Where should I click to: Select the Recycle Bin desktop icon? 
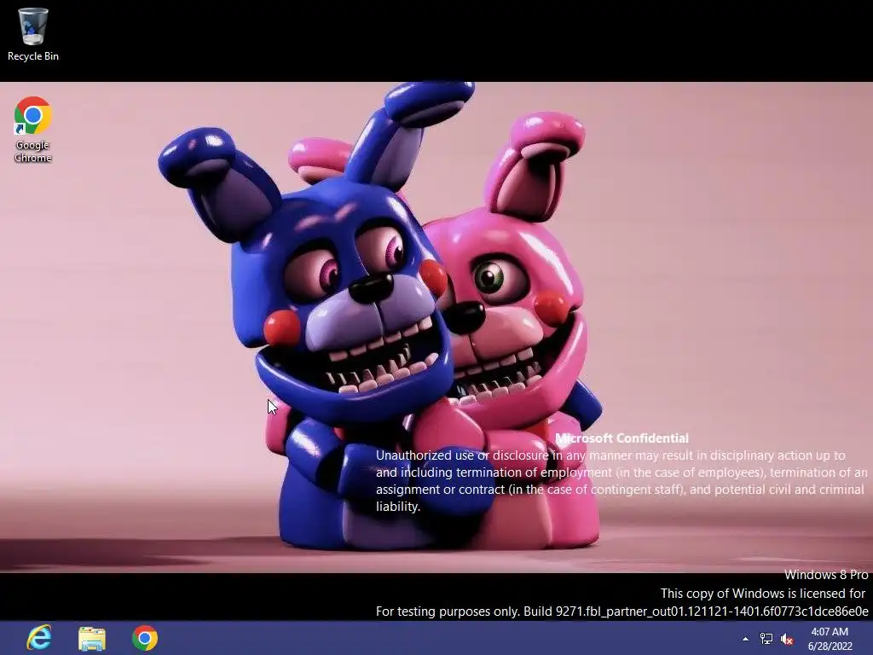(33, 34)
